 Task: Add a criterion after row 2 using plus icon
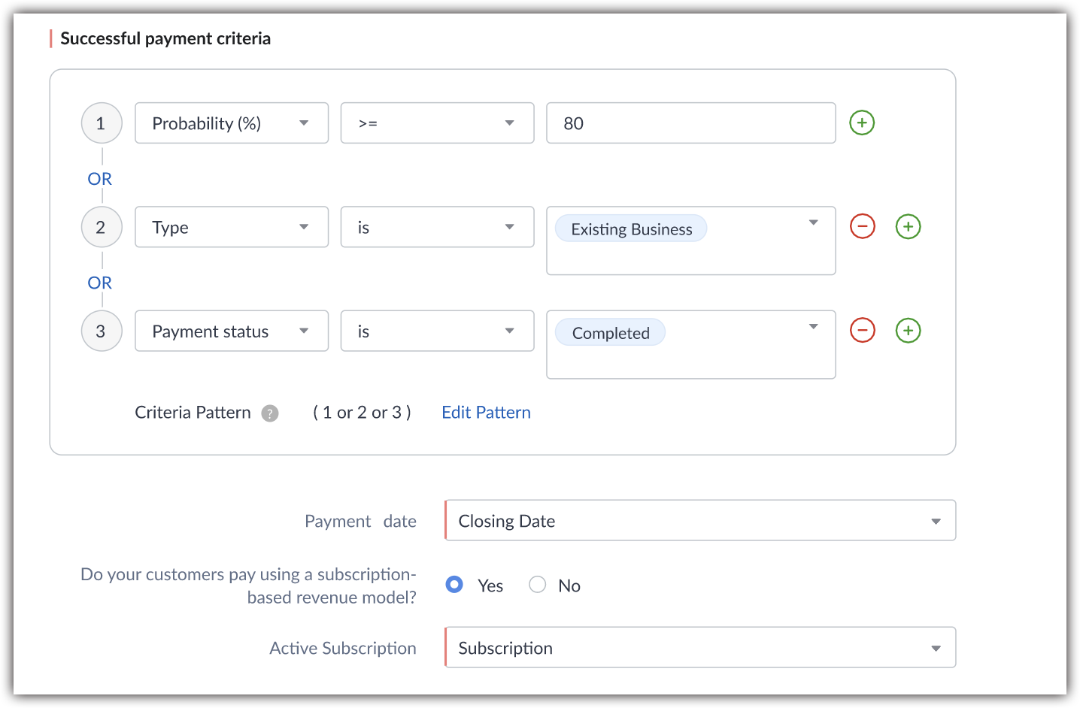(x=908, y=226)
